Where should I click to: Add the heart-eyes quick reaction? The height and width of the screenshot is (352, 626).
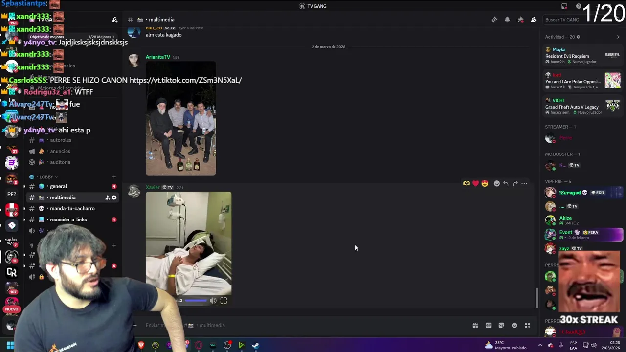(x=485, y=183)
